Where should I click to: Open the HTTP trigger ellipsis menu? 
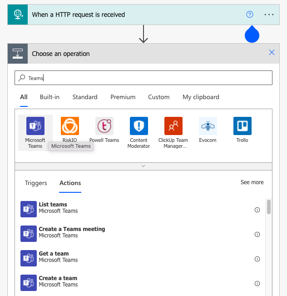269,15
